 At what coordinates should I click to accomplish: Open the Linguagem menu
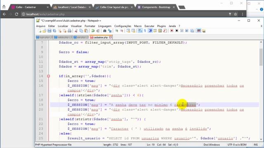click(x=104, y=26)
